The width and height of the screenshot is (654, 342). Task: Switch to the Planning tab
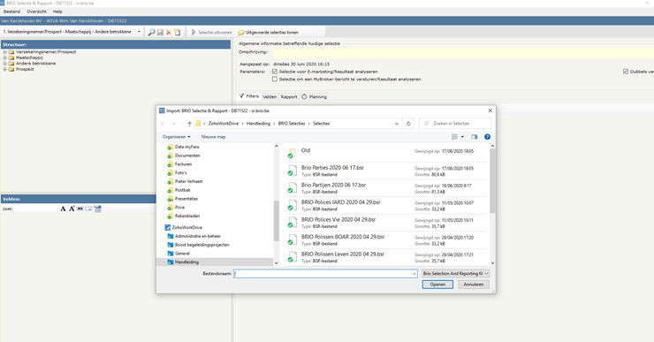[x=314, y=96]
